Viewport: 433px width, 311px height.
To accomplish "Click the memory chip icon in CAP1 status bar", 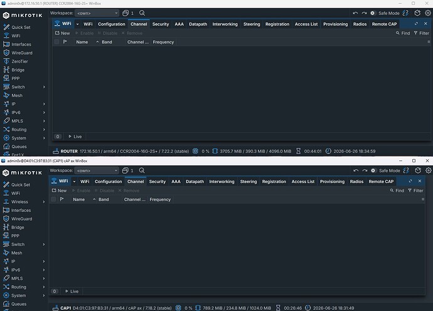I will pyautogui.click(x=198, y=308).
